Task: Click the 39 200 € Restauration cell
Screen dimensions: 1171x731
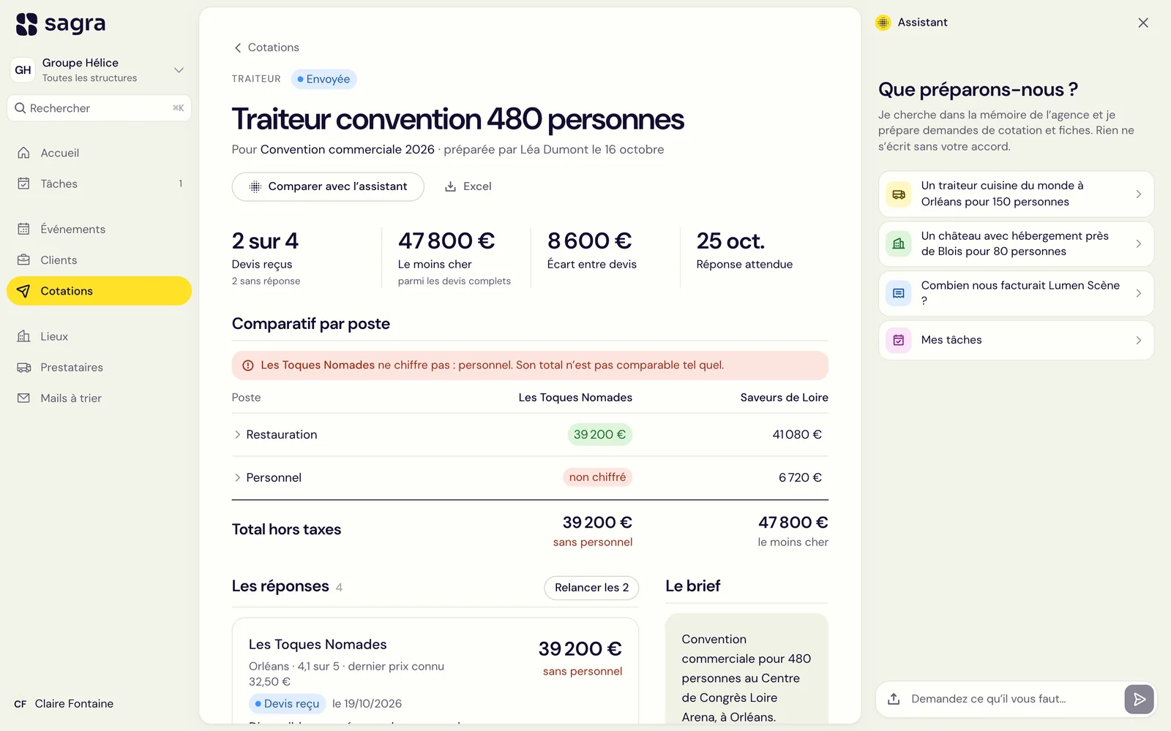Action: pos(599,435)
